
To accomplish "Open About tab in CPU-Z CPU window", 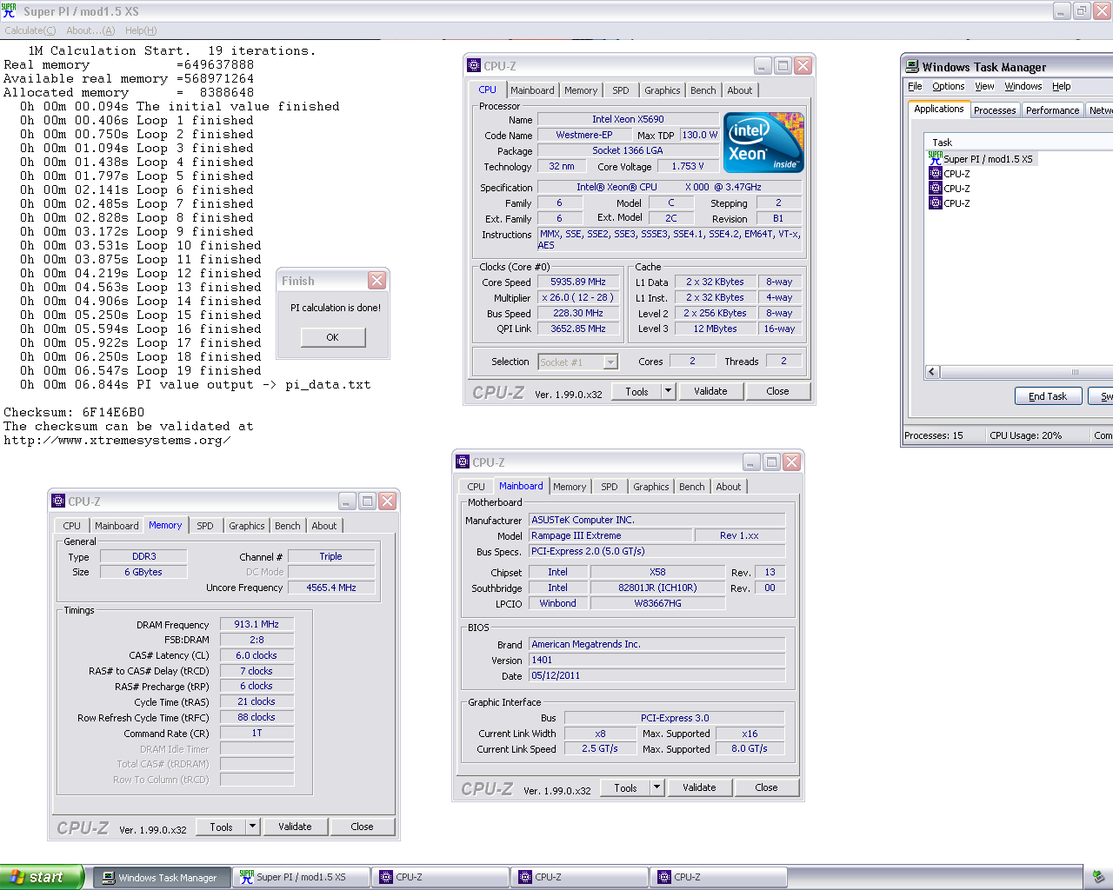I will [x=740, y=90].
